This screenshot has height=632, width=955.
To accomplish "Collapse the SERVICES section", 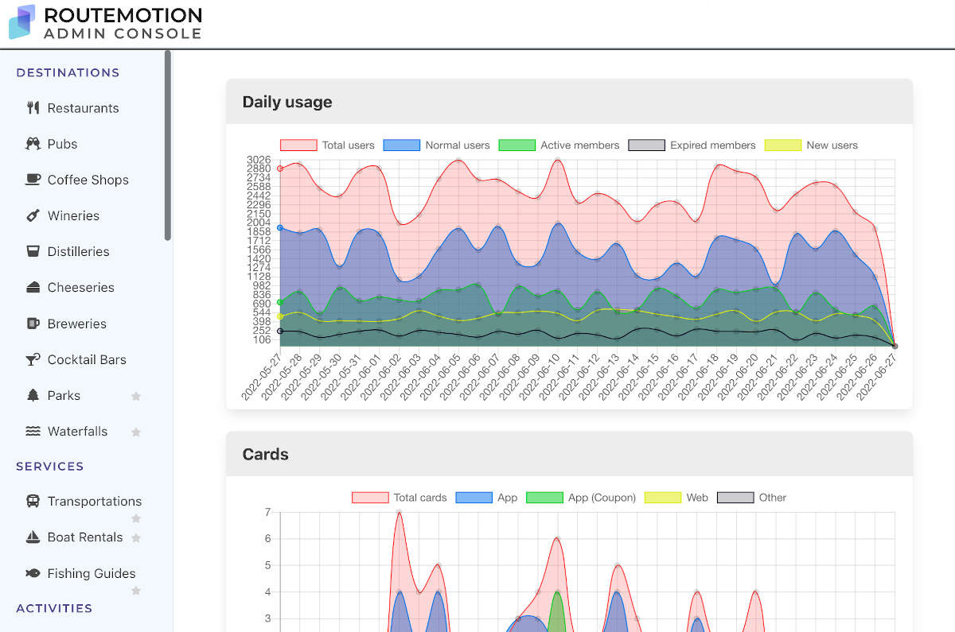I will point(49,467).
